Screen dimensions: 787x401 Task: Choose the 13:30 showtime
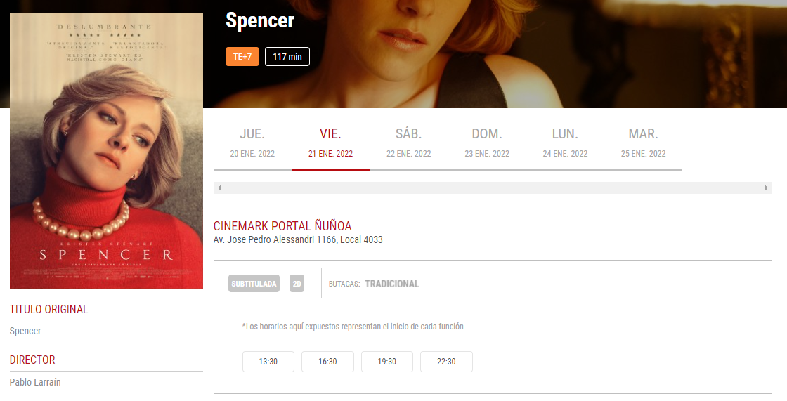click(x=268, y=362)
